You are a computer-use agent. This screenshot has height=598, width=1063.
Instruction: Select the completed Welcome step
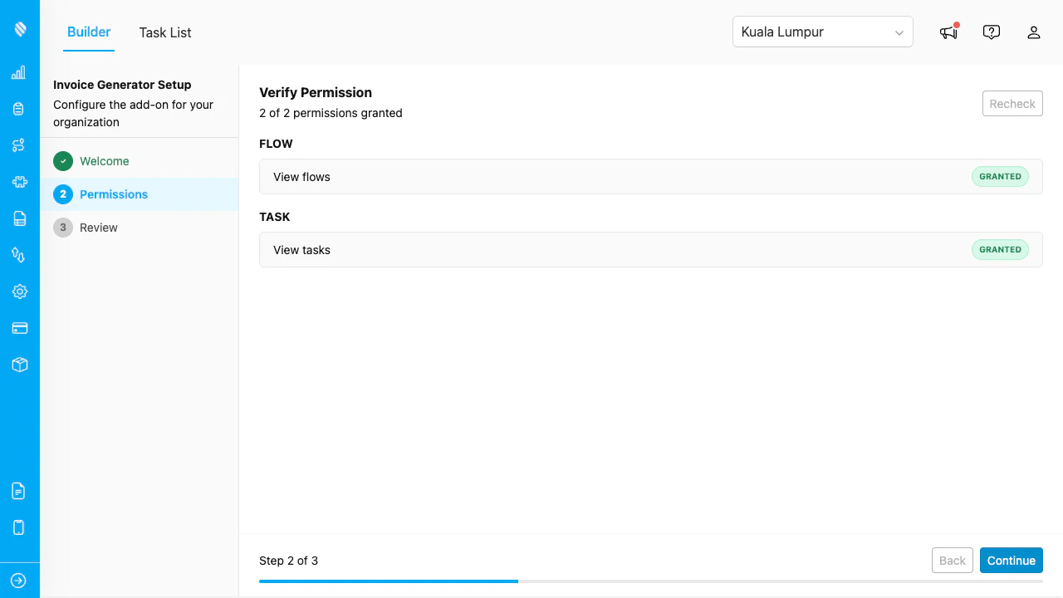(103, 160)
